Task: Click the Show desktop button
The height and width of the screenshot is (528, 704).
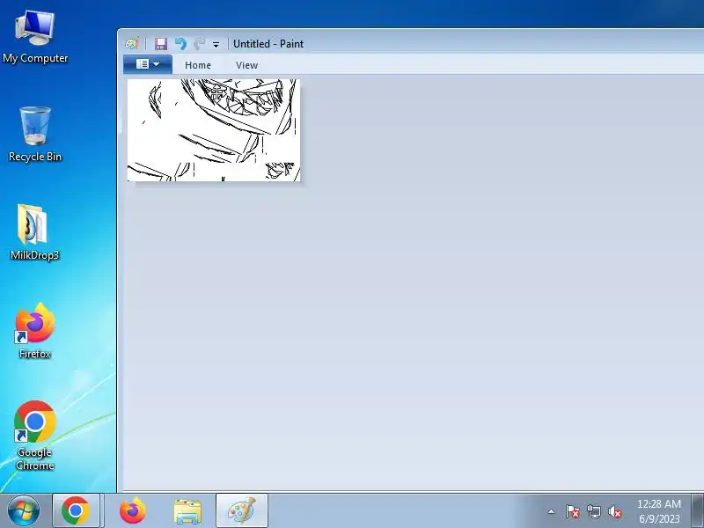Action: (697, 510)
